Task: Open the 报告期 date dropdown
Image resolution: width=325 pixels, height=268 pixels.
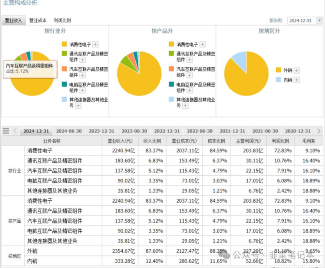Action: point(319,20)
